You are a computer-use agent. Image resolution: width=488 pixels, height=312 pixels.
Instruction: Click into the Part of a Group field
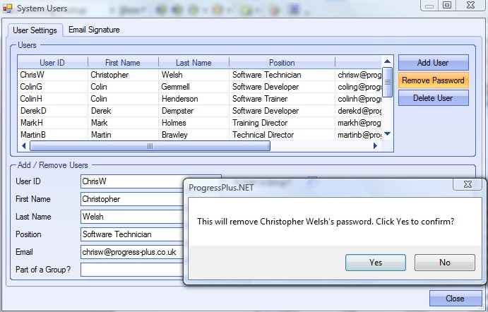(131, 269)
